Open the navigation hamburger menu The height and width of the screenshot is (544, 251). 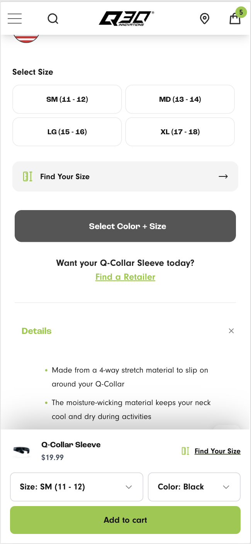point(14,18)
